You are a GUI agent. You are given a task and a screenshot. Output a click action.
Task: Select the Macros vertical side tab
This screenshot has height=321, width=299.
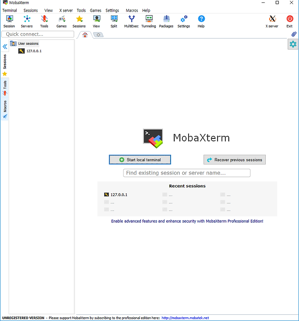click(x=5, y=109)
